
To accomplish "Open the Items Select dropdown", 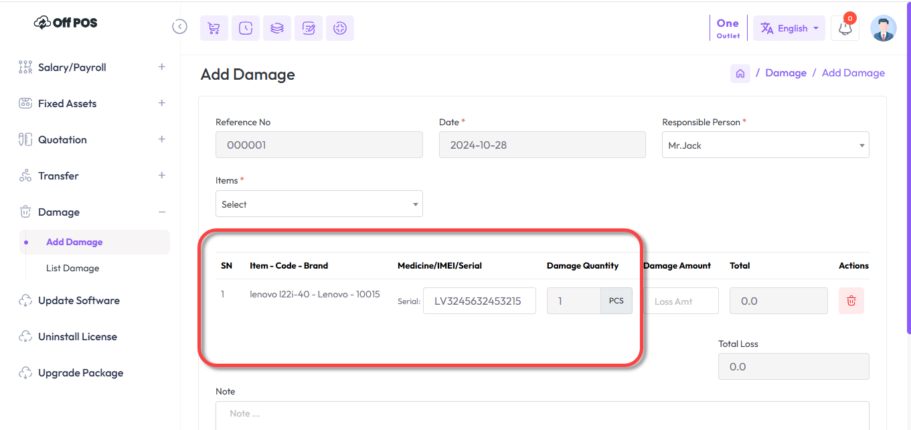I will point(319,204).
